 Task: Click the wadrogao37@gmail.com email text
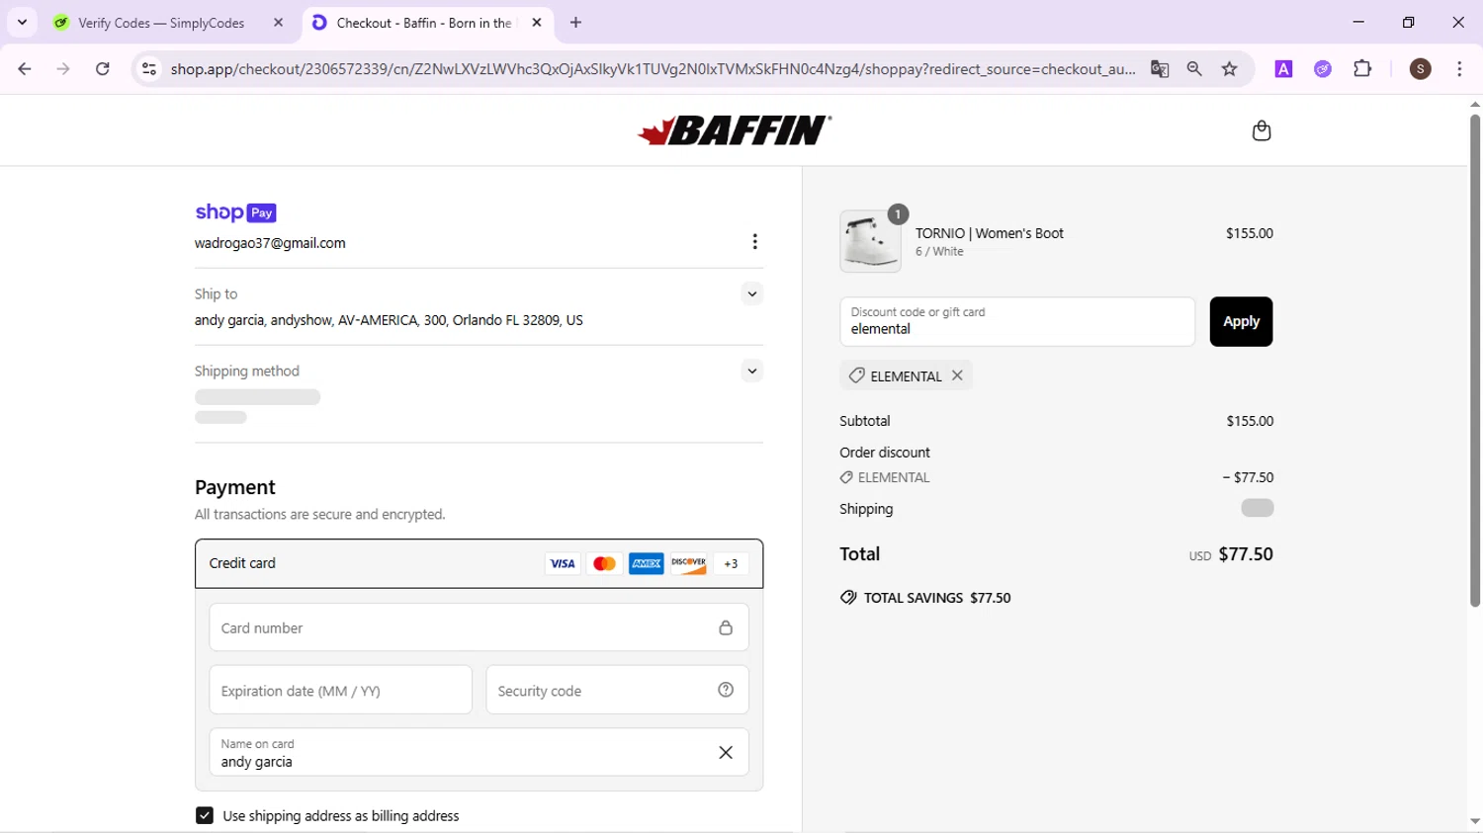[270, 243]
